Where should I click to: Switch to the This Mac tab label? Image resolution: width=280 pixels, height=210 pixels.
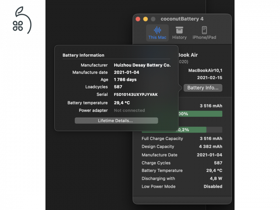tap(157, 37)
